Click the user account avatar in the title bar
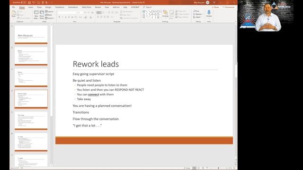The width and height of the screenshot is (303, 170). [x=207, y=2]
